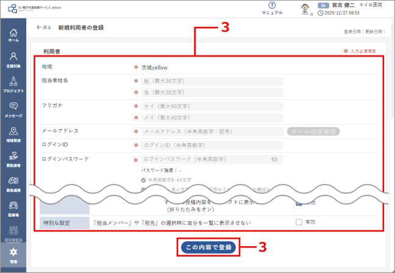The height and width of the screenshot is (273, 395).
Task: Click the この内容で登録 button
Action: point(208,247)
